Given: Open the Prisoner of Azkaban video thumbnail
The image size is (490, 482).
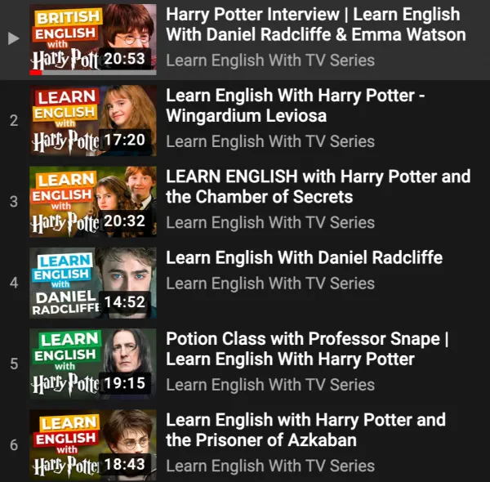Looking at the screenshot, I should [x=93, y=445].
